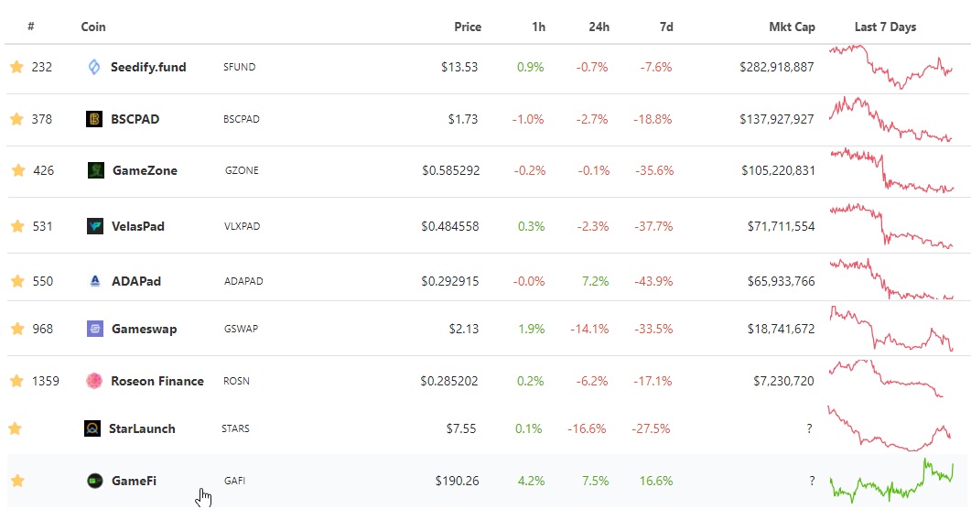Open StarLaunch 7-day sparkline chart
Viewport: 971px width, 520px height.
pyautogui.click(x=890, y=428)
